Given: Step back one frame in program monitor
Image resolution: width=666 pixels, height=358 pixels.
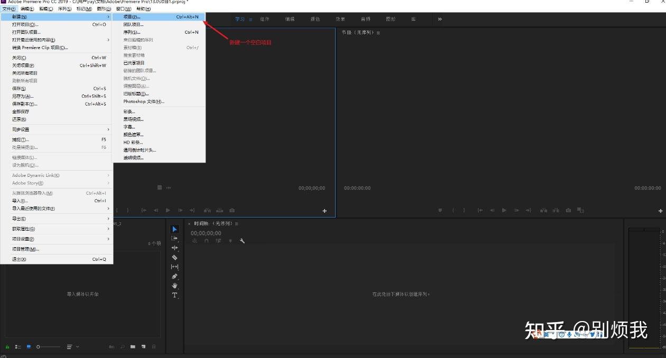Looking at the screenshot, I should [x=492, y=210].
